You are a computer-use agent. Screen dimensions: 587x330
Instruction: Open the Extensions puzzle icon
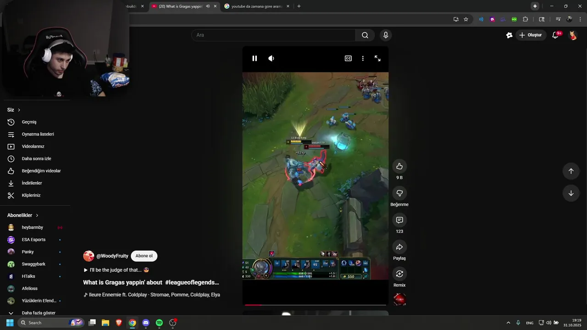(526, 19)
